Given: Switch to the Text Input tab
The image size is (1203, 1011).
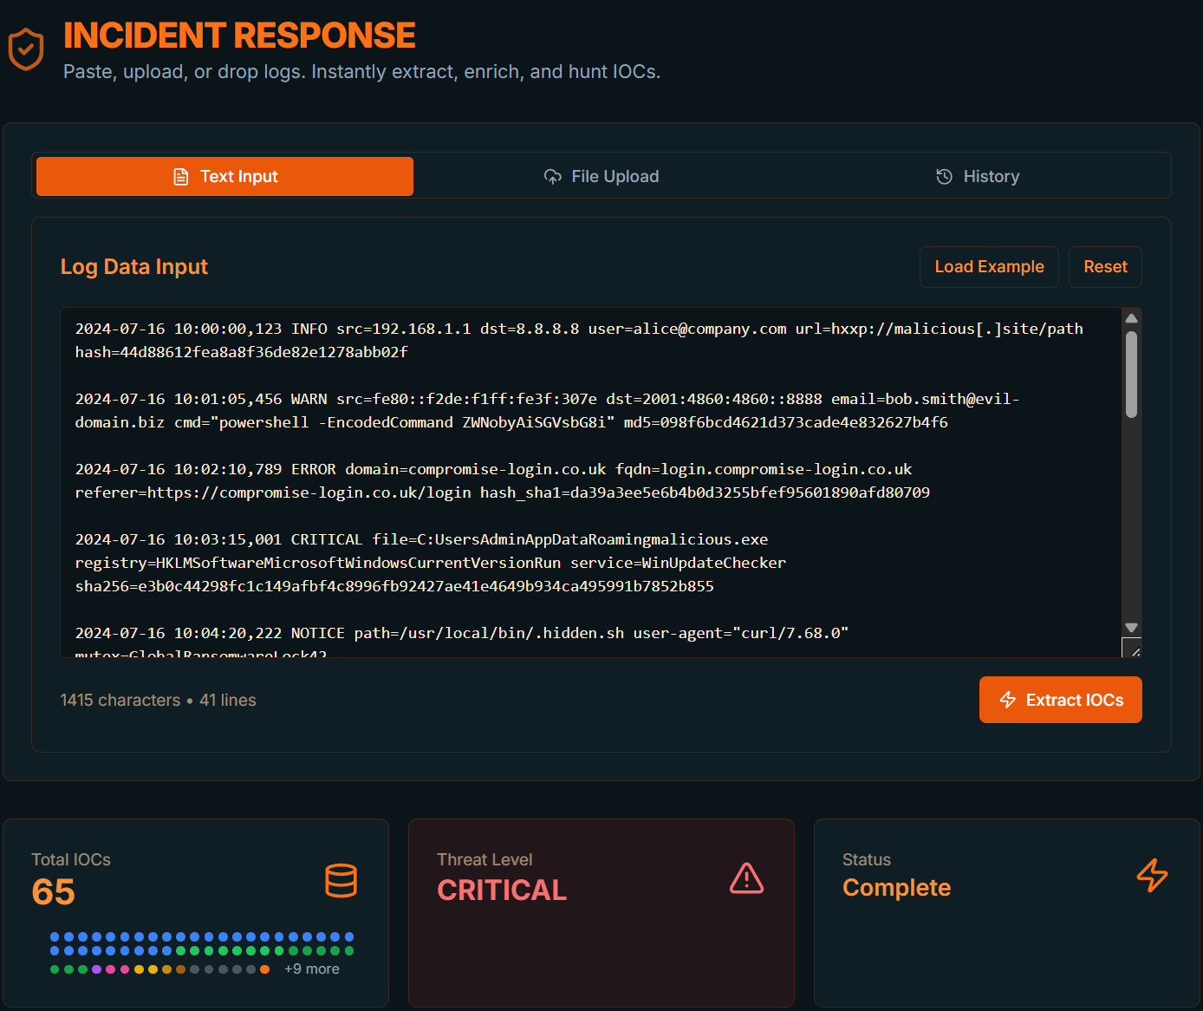Looking at the screenshot, I should click(x=224, y=176).
